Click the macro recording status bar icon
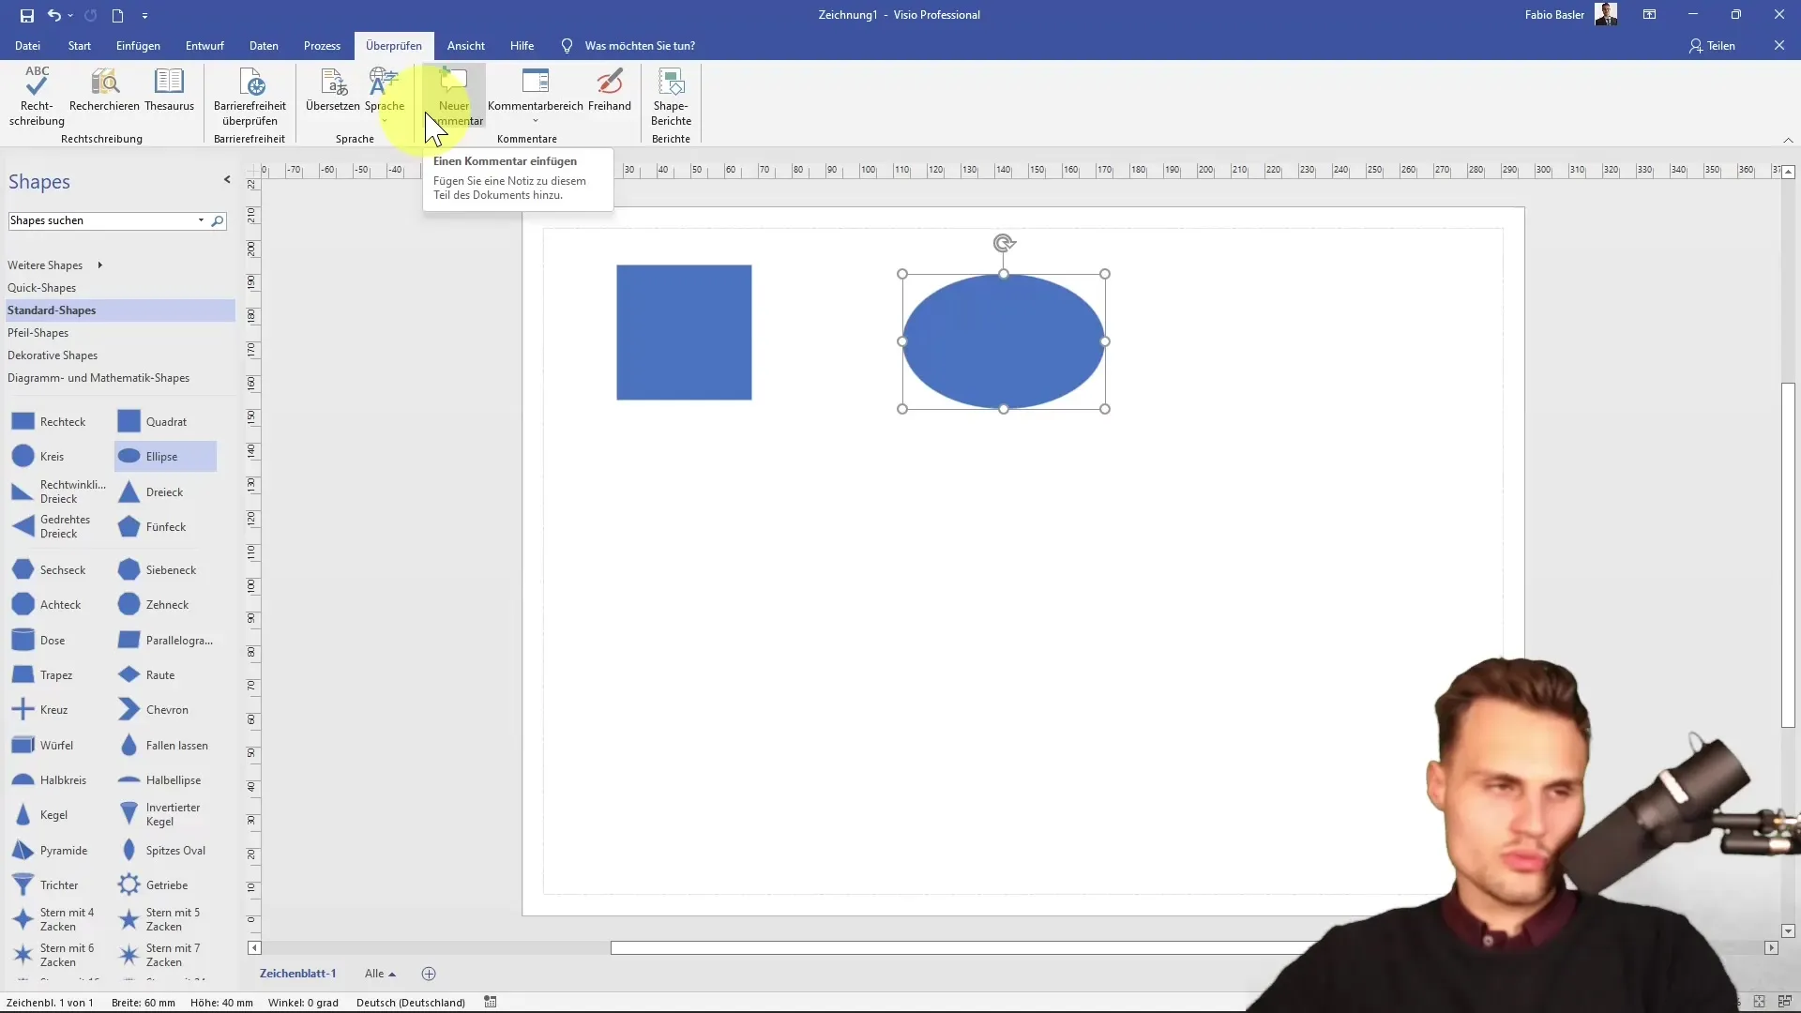Image resolution: width=1801 pixels, height=1013 pixels. pyautogui.click(x=490, y=1003)
